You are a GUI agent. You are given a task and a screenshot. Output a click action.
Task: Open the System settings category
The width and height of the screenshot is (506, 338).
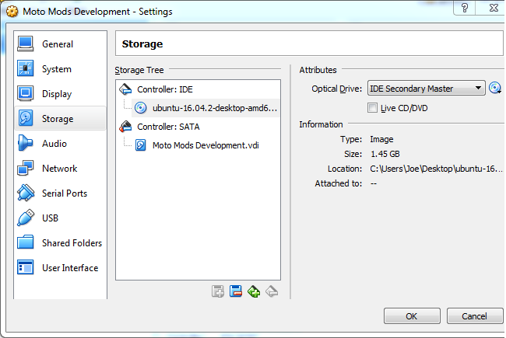point(61,69)
